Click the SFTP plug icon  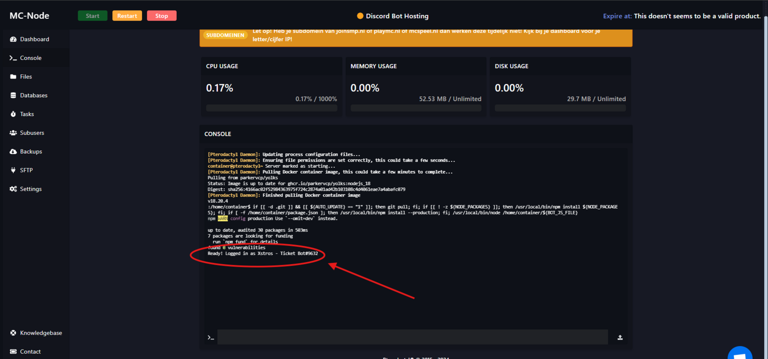pyautogui.click(x=13, y=170)
